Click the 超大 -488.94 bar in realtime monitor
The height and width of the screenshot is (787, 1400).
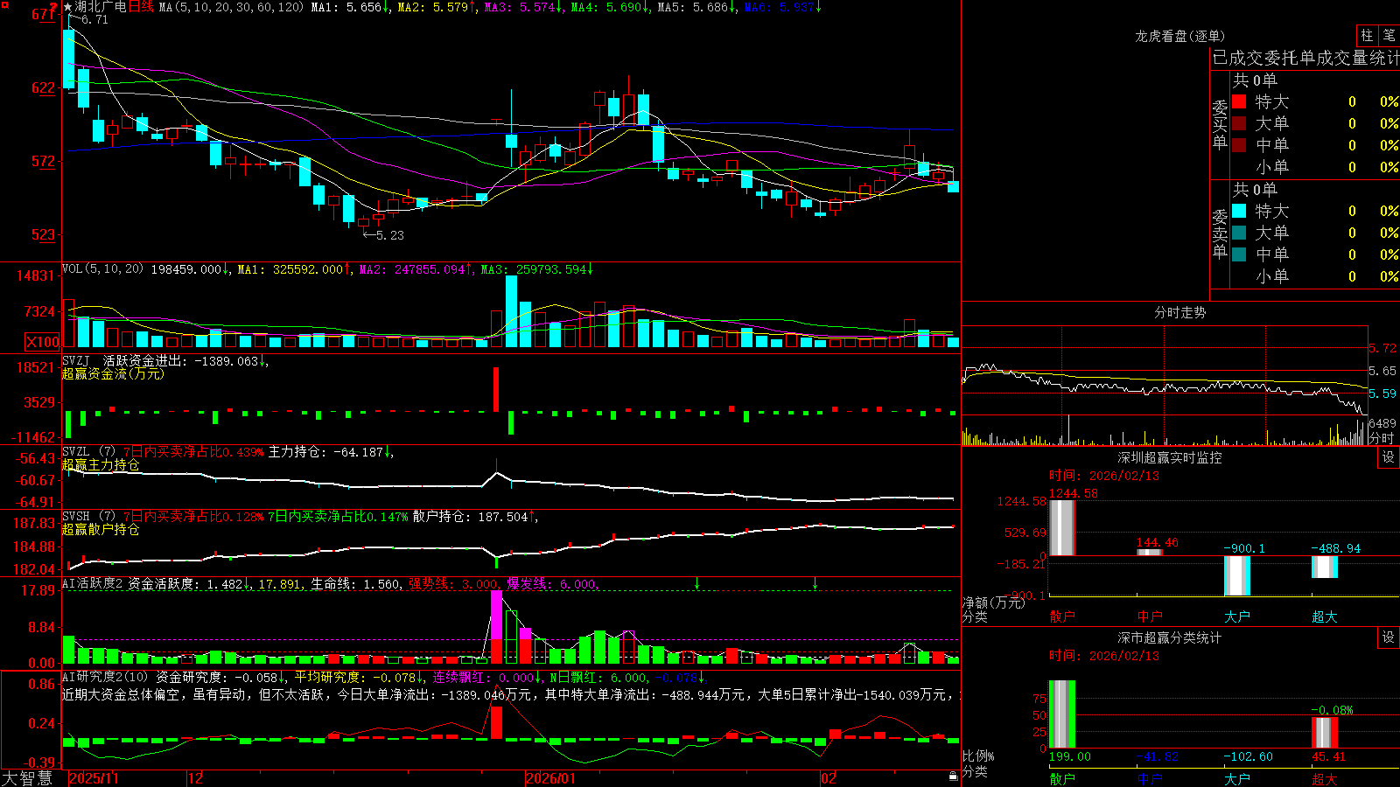tap(1324, 567)
